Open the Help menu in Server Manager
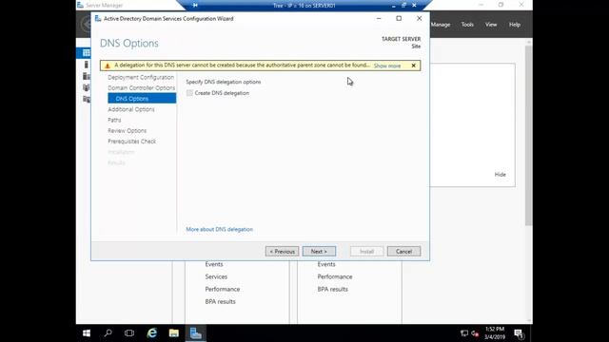Viewport: 609px width, 342px height. (x=515, y=25)
